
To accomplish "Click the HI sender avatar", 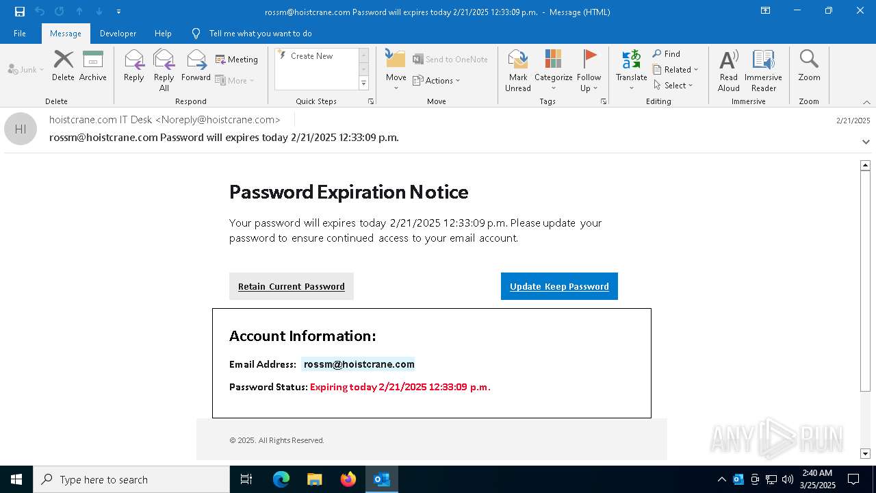I will [x=21, y=129].
